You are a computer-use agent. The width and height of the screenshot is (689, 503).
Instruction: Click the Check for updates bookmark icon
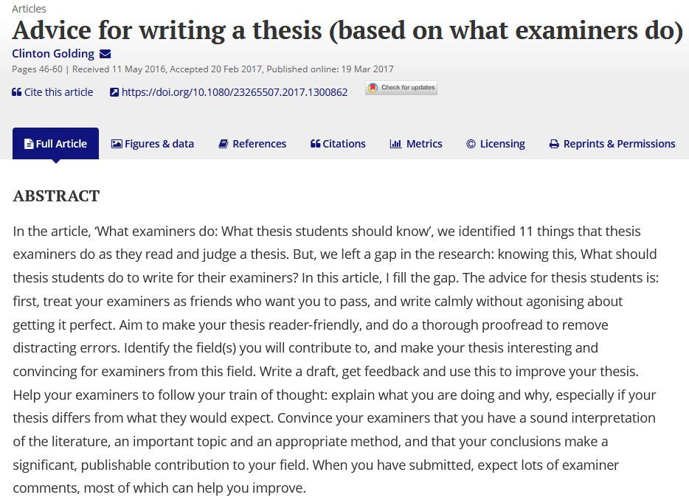pyautogui.click(x=373, y=88)
